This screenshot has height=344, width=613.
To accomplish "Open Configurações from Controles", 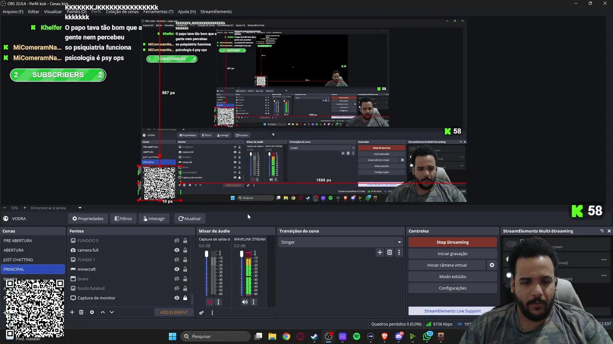I will point(453,288).
